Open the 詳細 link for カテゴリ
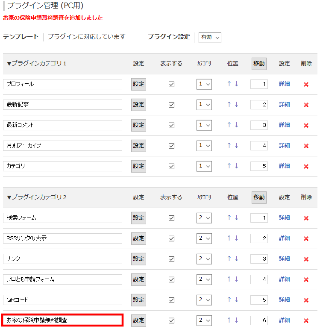Screen dimensions: 320x332 284,166
